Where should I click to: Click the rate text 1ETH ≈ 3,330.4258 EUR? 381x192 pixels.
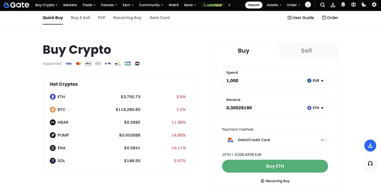pyautogui.click(x=242, y=155)
